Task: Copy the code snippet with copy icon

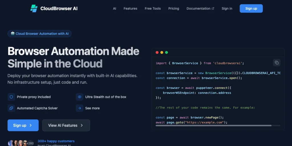Action: (277, 63)
